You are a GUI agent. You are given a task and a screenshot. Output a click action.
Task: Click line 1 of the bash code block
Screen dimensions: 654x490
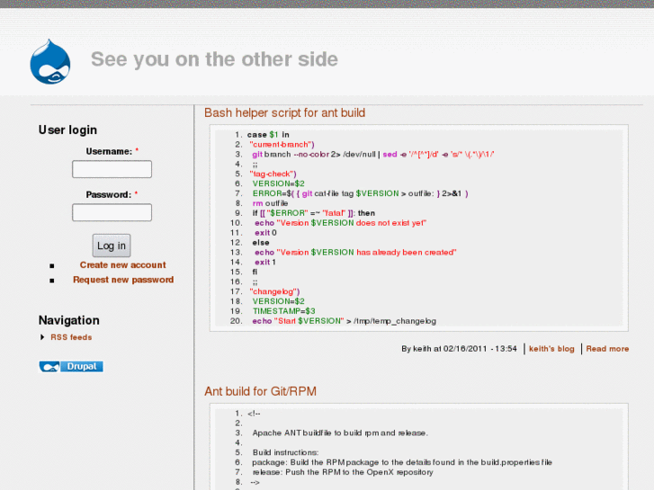[x=268, y=134]
